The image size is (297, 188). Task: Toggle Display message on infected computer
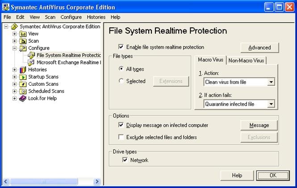121,125
